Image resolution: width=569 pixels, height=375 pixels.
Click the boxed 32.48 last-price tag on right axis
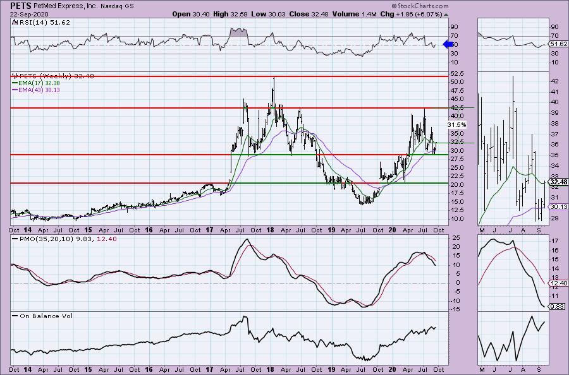(558, 182)
